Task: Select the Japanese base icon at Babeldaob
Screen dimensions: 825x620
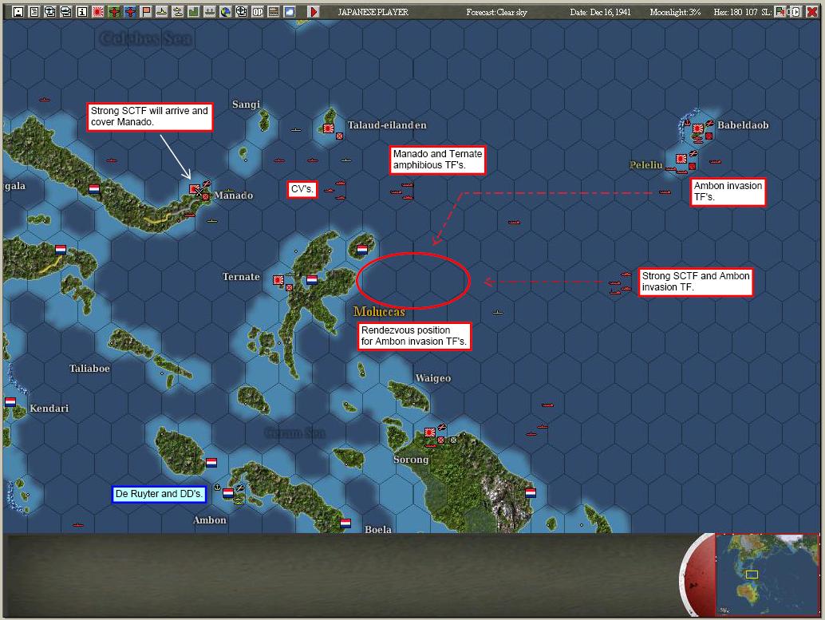Action: (x=698, y=128)
